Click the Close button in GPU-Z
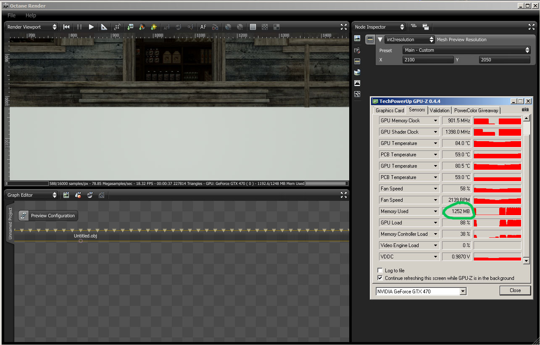Viewport: 540px width, 345px height. click(x=515, y=290)
